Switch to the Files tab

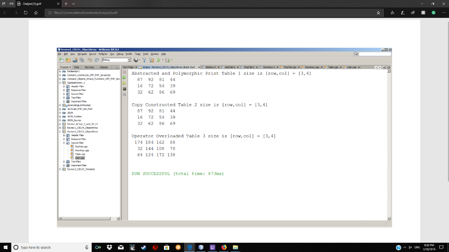[76, 67]
